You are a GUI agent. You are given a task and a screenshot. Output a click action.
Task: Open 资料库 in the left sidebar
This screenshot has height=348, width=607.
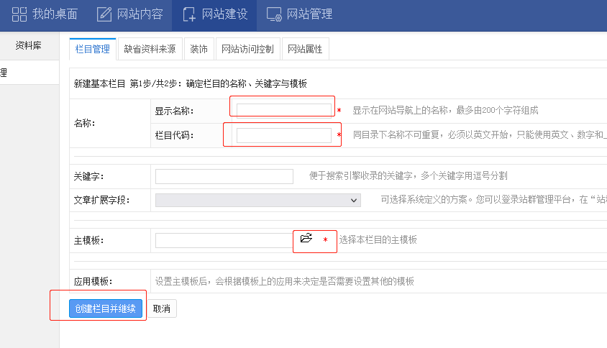point(29,45)
